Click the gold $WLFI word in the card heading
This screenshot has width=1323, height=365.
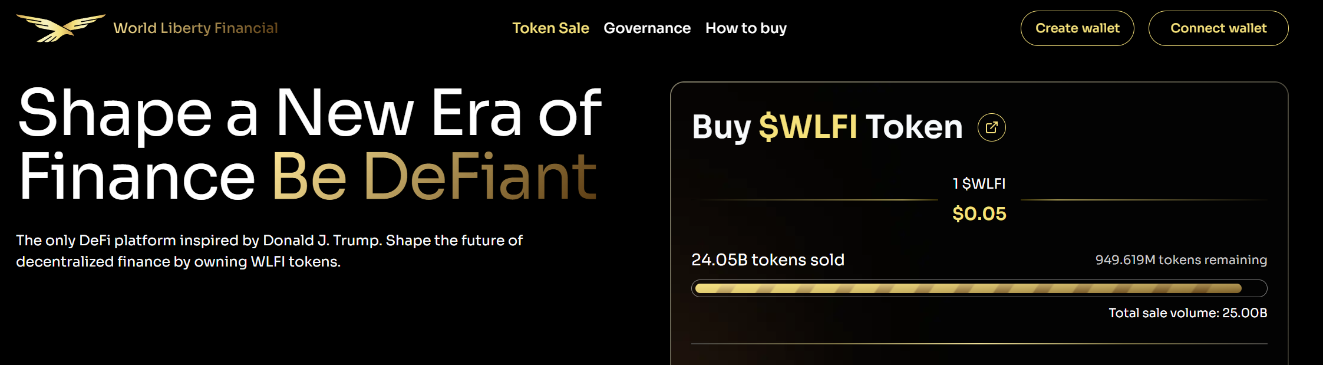tap(807, 127)
